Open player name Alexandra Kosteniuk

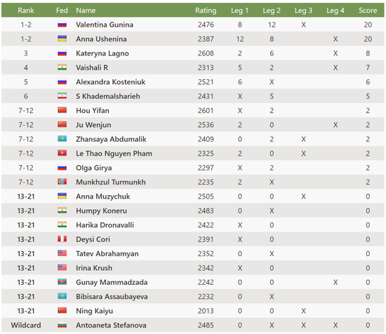(x=110, y=82)
